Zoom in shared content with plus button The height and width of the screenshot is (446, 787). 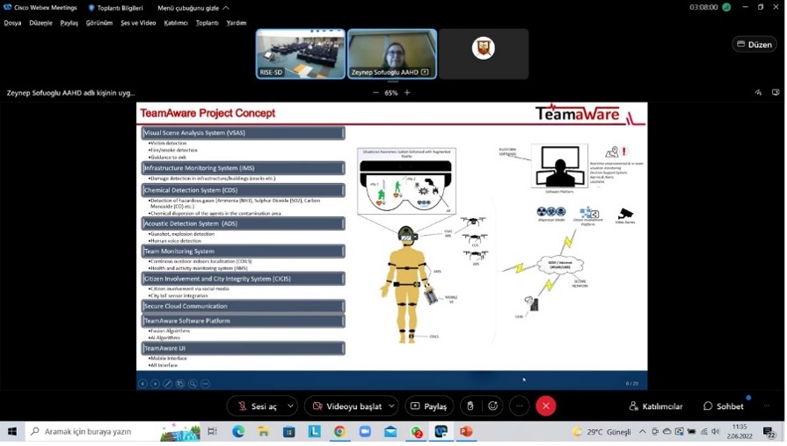tap(407, 92)
